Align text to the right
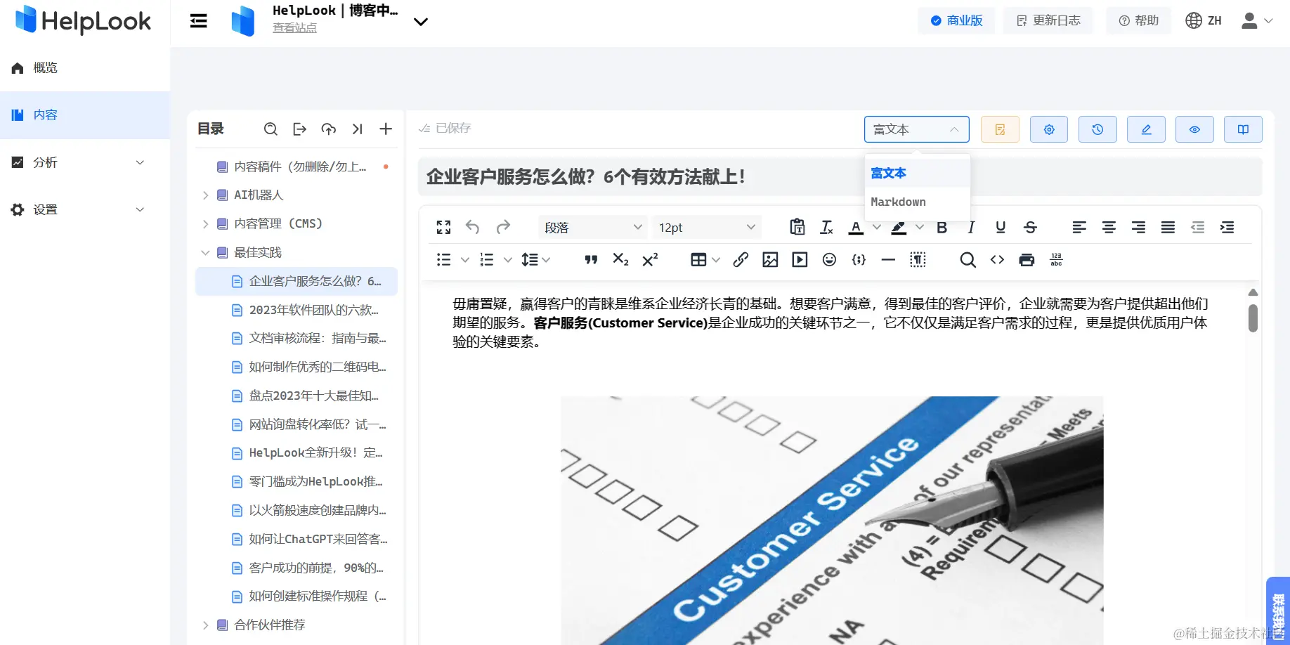1290x645 pixels. [x=1138, y=227]
